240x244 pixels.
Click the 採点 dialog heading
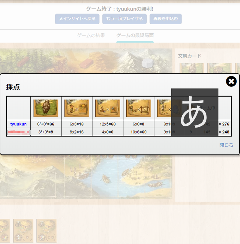[x=13, y=87]
